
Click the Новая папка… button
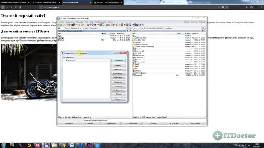(x=118, y=77)
